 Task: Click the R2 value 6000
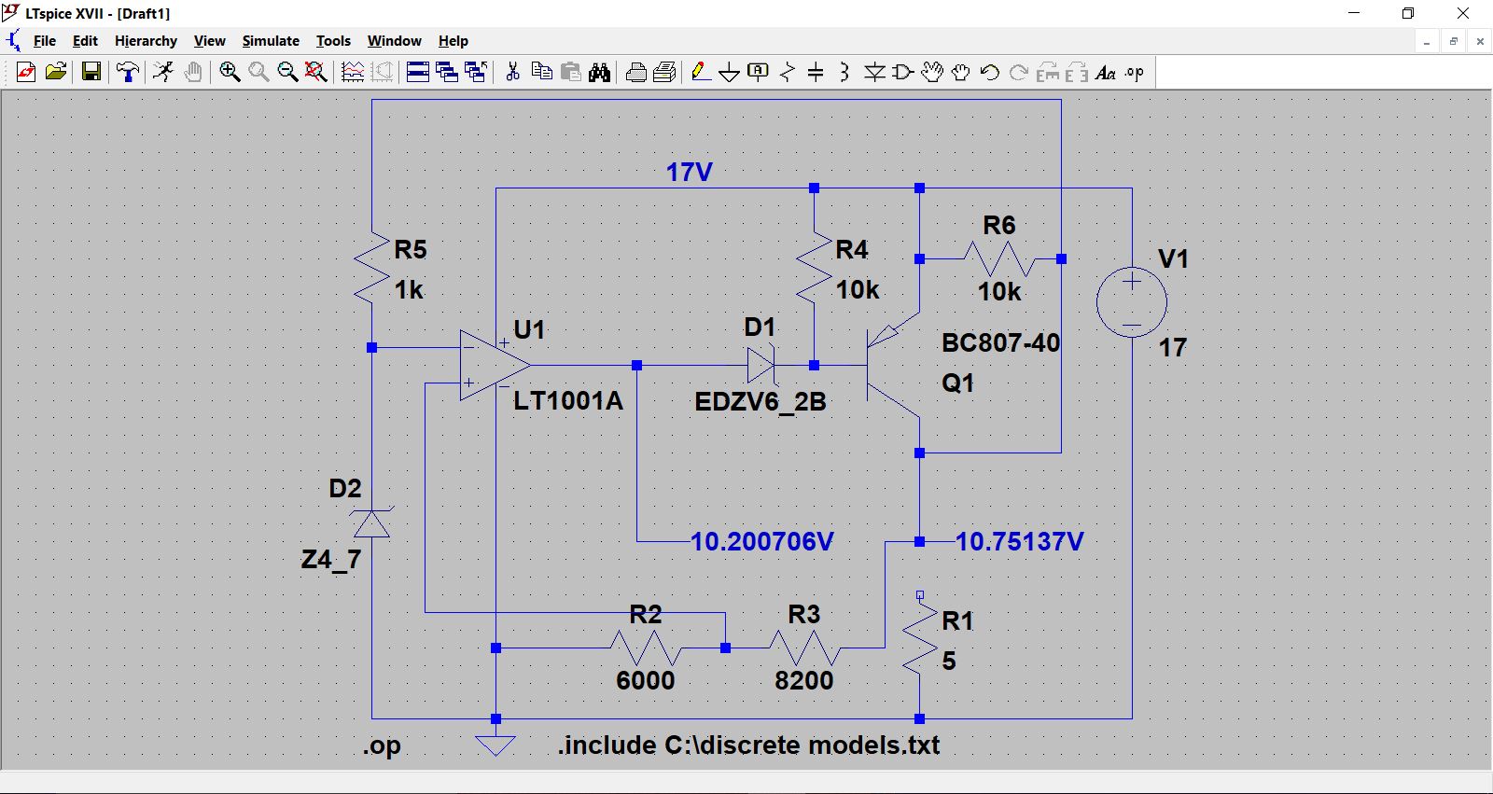click(x=645, y=680)
